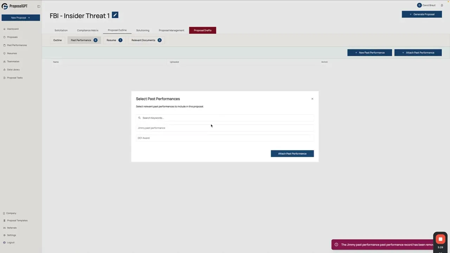Click the Action column header
This screenshot has width=450, height=253.
tap(324, 62)
